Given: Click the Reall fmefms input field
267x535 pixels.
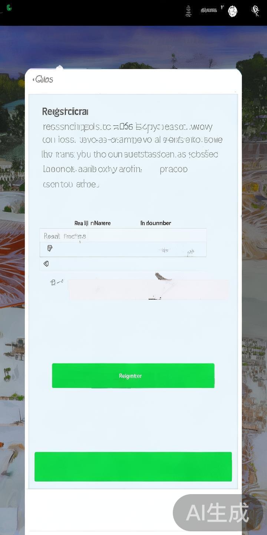Looking at the screenshot, I should click(123, 236).
